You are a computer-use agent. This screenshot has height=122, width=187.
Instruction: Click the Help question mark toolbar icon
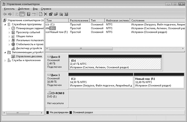tap(28, 14)
